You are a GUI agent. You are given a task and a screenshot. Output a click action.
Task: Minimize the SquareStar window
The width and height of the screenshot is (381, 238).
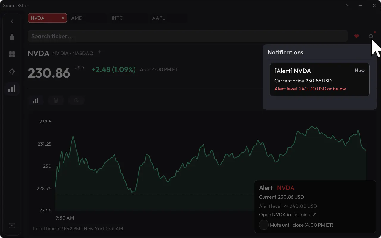pos(360,5)
